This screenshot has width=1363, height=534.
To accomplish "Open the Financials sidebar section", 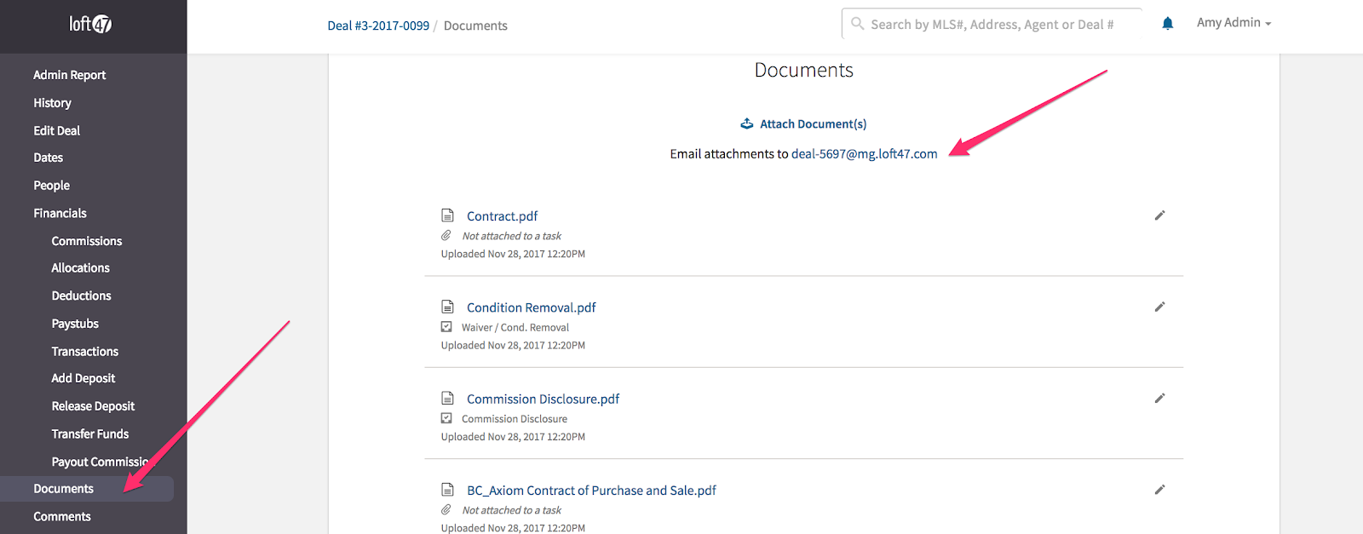I will click(x=60, y=213).
